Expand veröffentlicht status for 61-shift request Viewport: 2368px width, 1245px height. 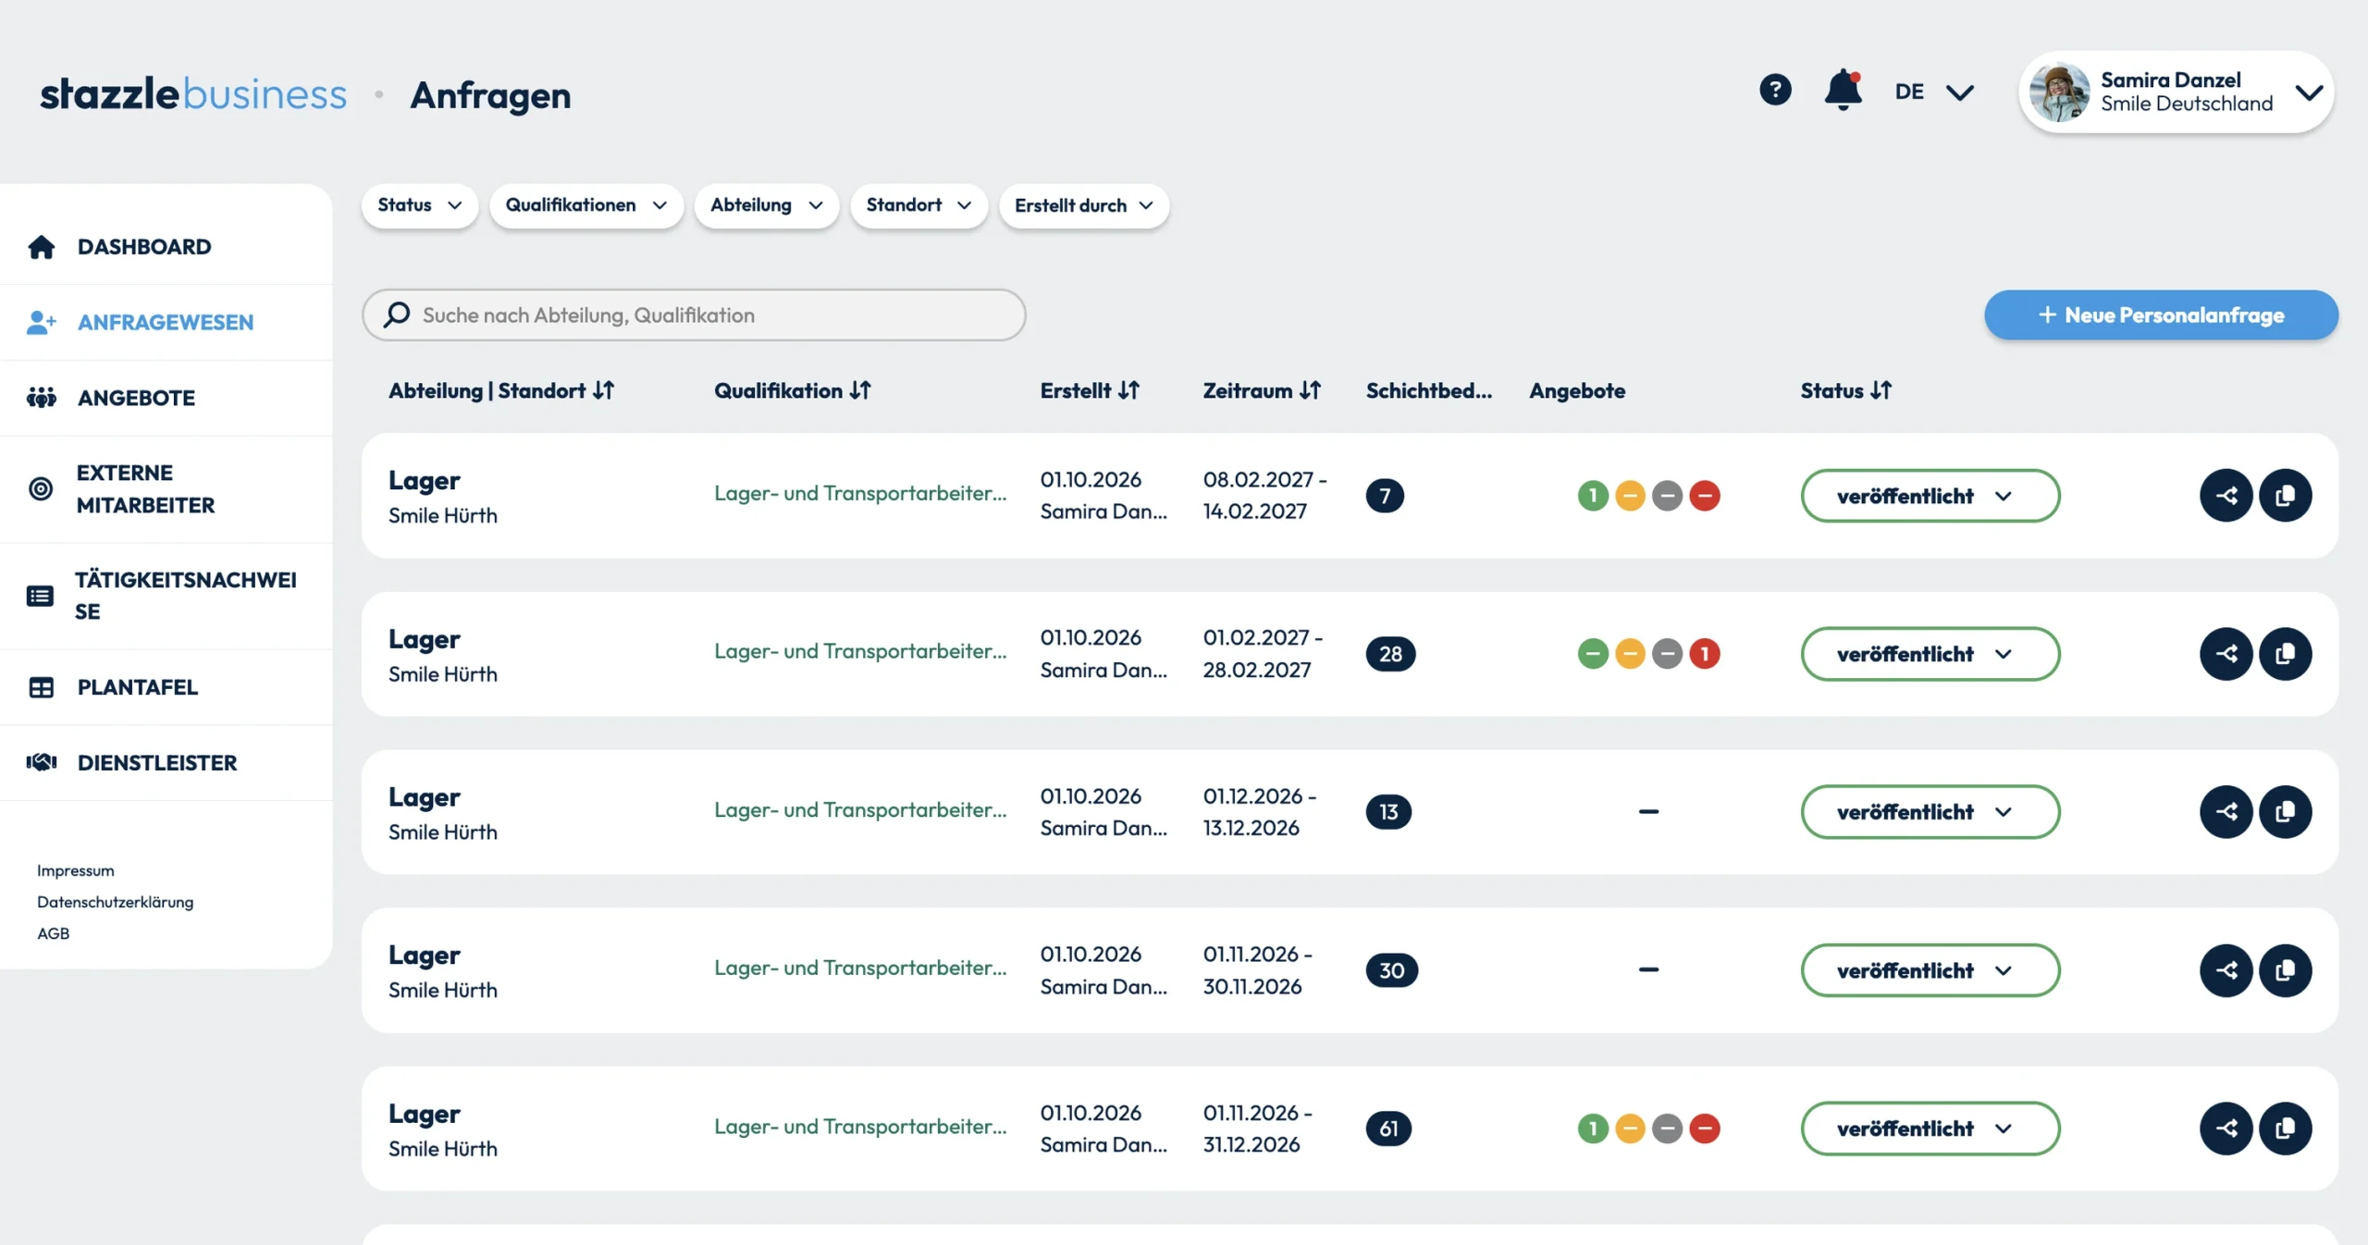click(1930, 1128)
